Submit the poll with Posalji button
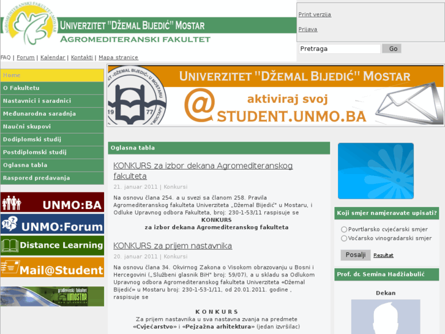 [x=356, y=255]
